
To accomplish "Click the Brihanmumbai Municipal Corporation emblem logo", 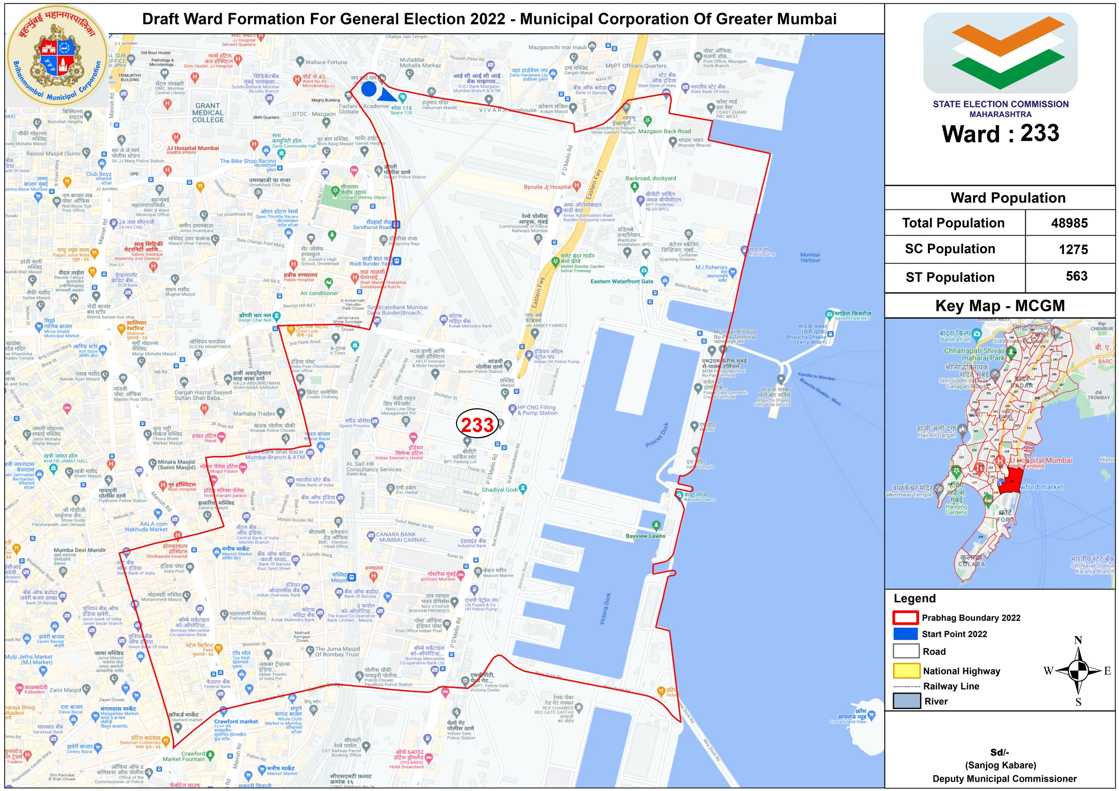I will coord(57,55).
